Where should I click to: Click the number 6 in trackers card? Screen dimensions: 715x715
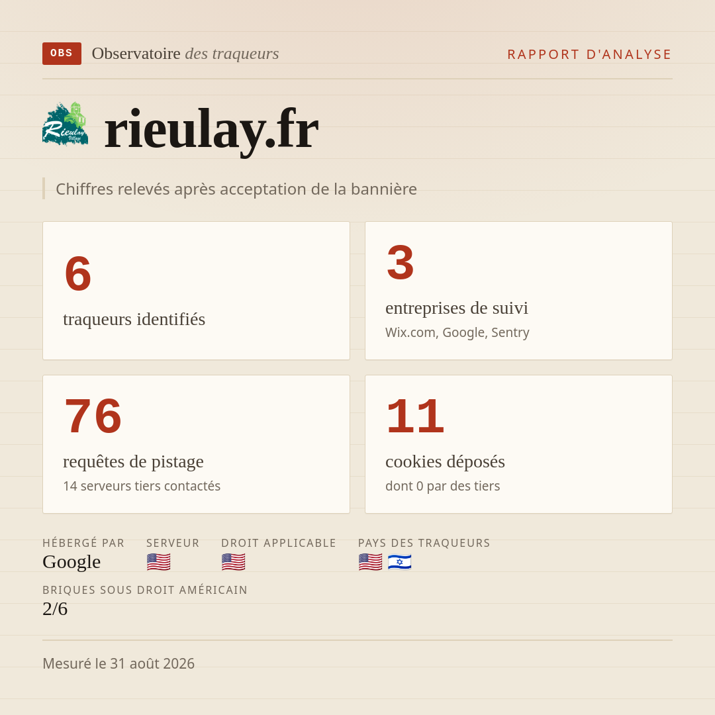pyautogui.click(x=78, y=273)
